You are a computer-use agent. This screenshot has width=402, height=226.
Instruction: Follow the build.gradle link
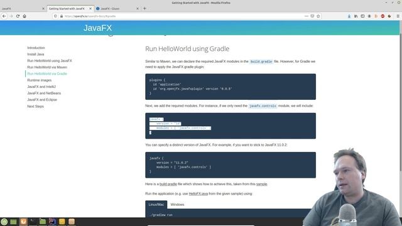click(x=168, y=184)
